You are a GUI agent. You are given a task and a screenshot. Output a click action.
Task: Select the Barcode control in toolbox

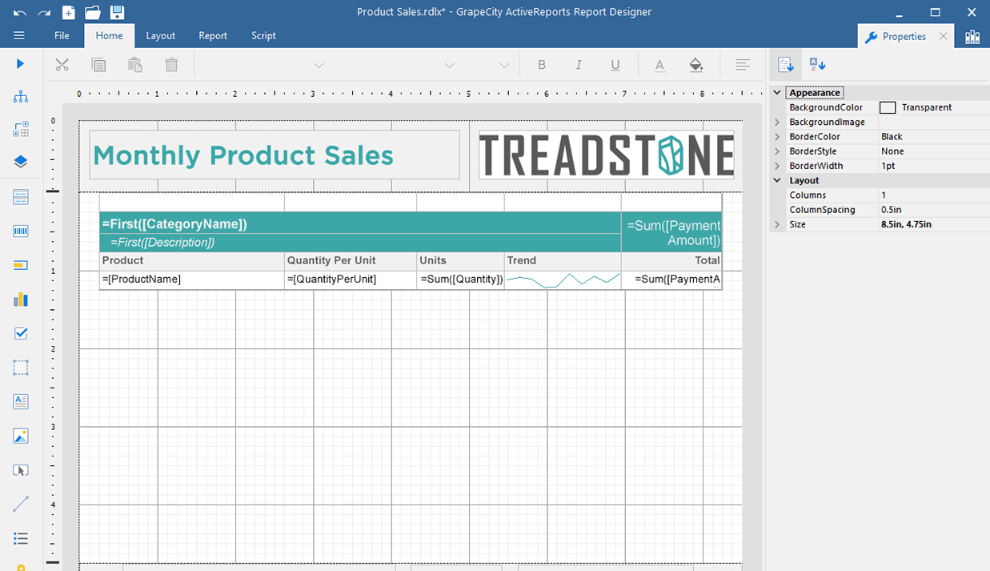(21, 231)
